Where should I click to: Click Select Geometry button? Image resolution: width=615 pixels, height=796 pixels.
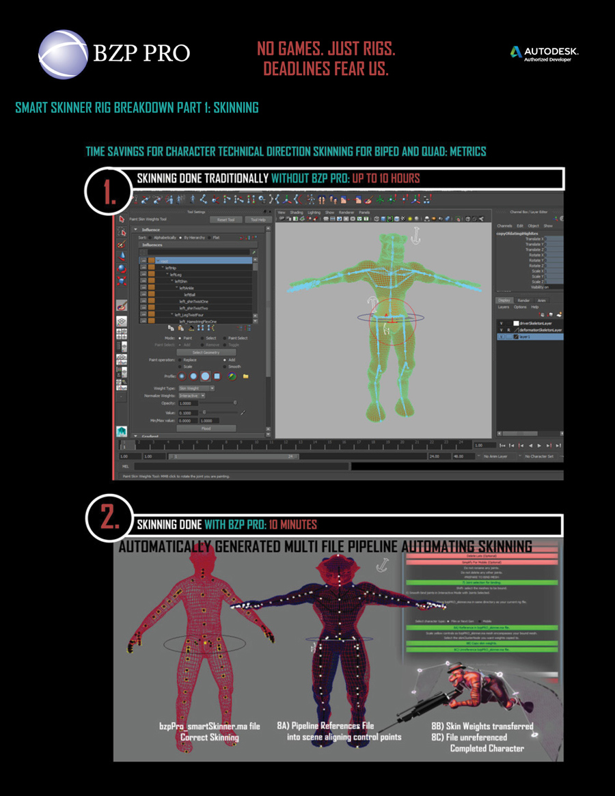click(206, 353)
